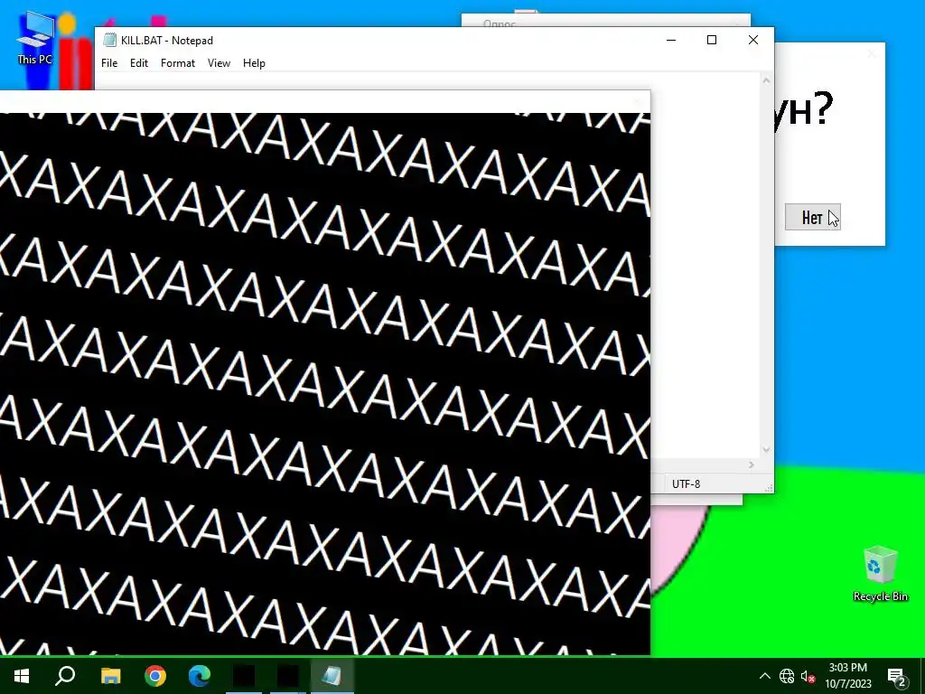
Task: Open the File menu in Notepad
Action: 109,63
